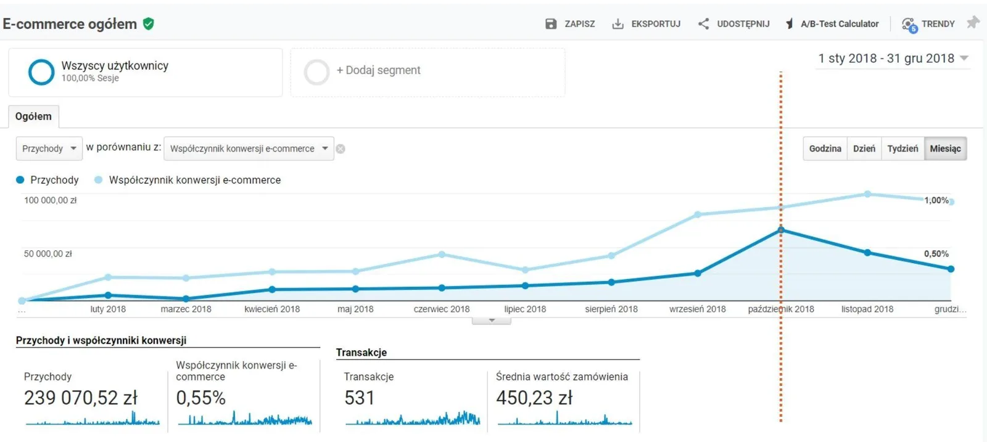Click the TRENDY insights icon

tap(909, 25)
